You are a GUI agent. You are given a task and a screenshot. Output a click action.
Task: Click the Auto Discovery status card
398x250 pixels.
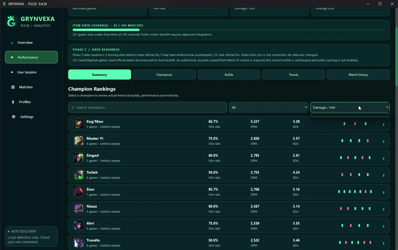[x=31, y=236]
